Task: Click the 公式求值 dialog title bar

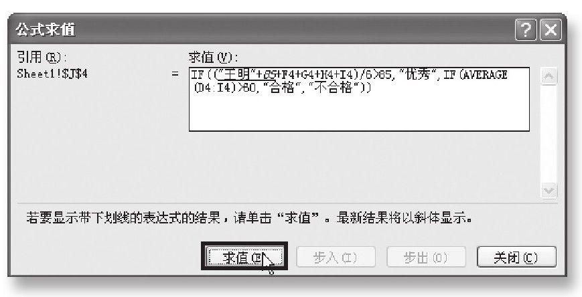Action: pos(260,30)
